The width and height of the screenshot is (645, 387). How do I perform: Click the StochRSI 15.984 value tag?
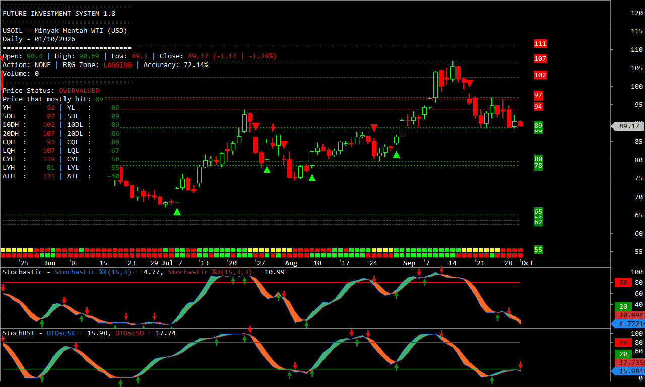(628, 371)
